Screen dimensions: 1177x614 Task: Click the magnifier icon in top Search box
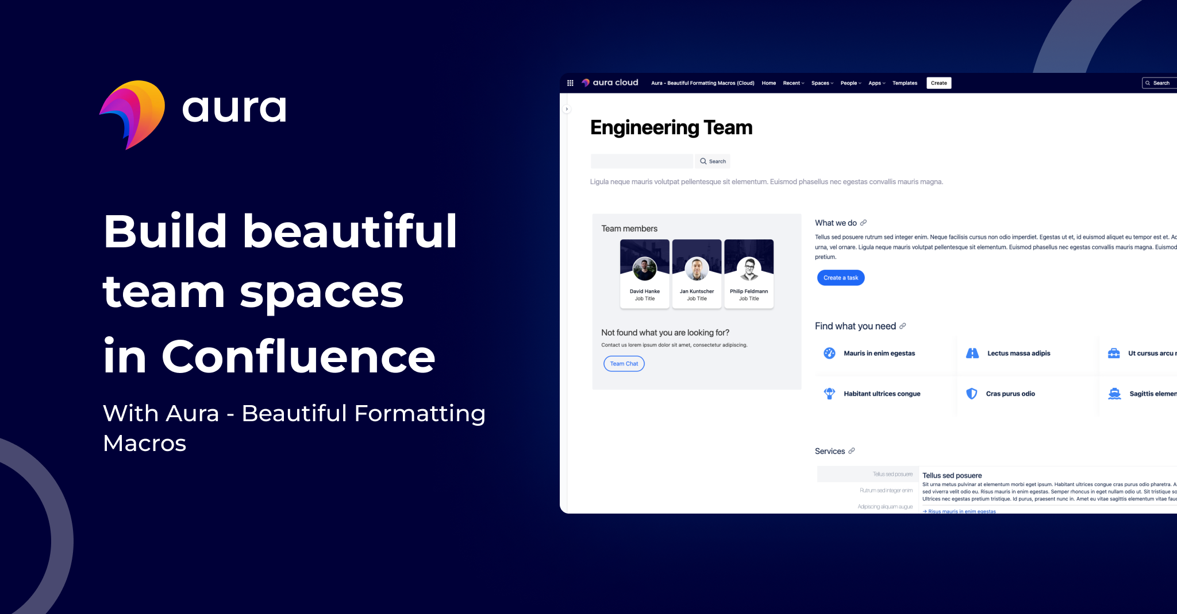[1148, 83]
